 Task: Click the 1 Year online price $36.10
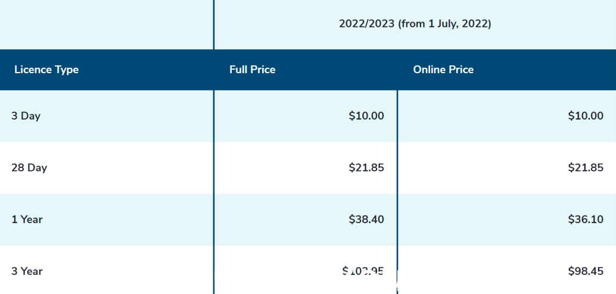pos(585,220)
